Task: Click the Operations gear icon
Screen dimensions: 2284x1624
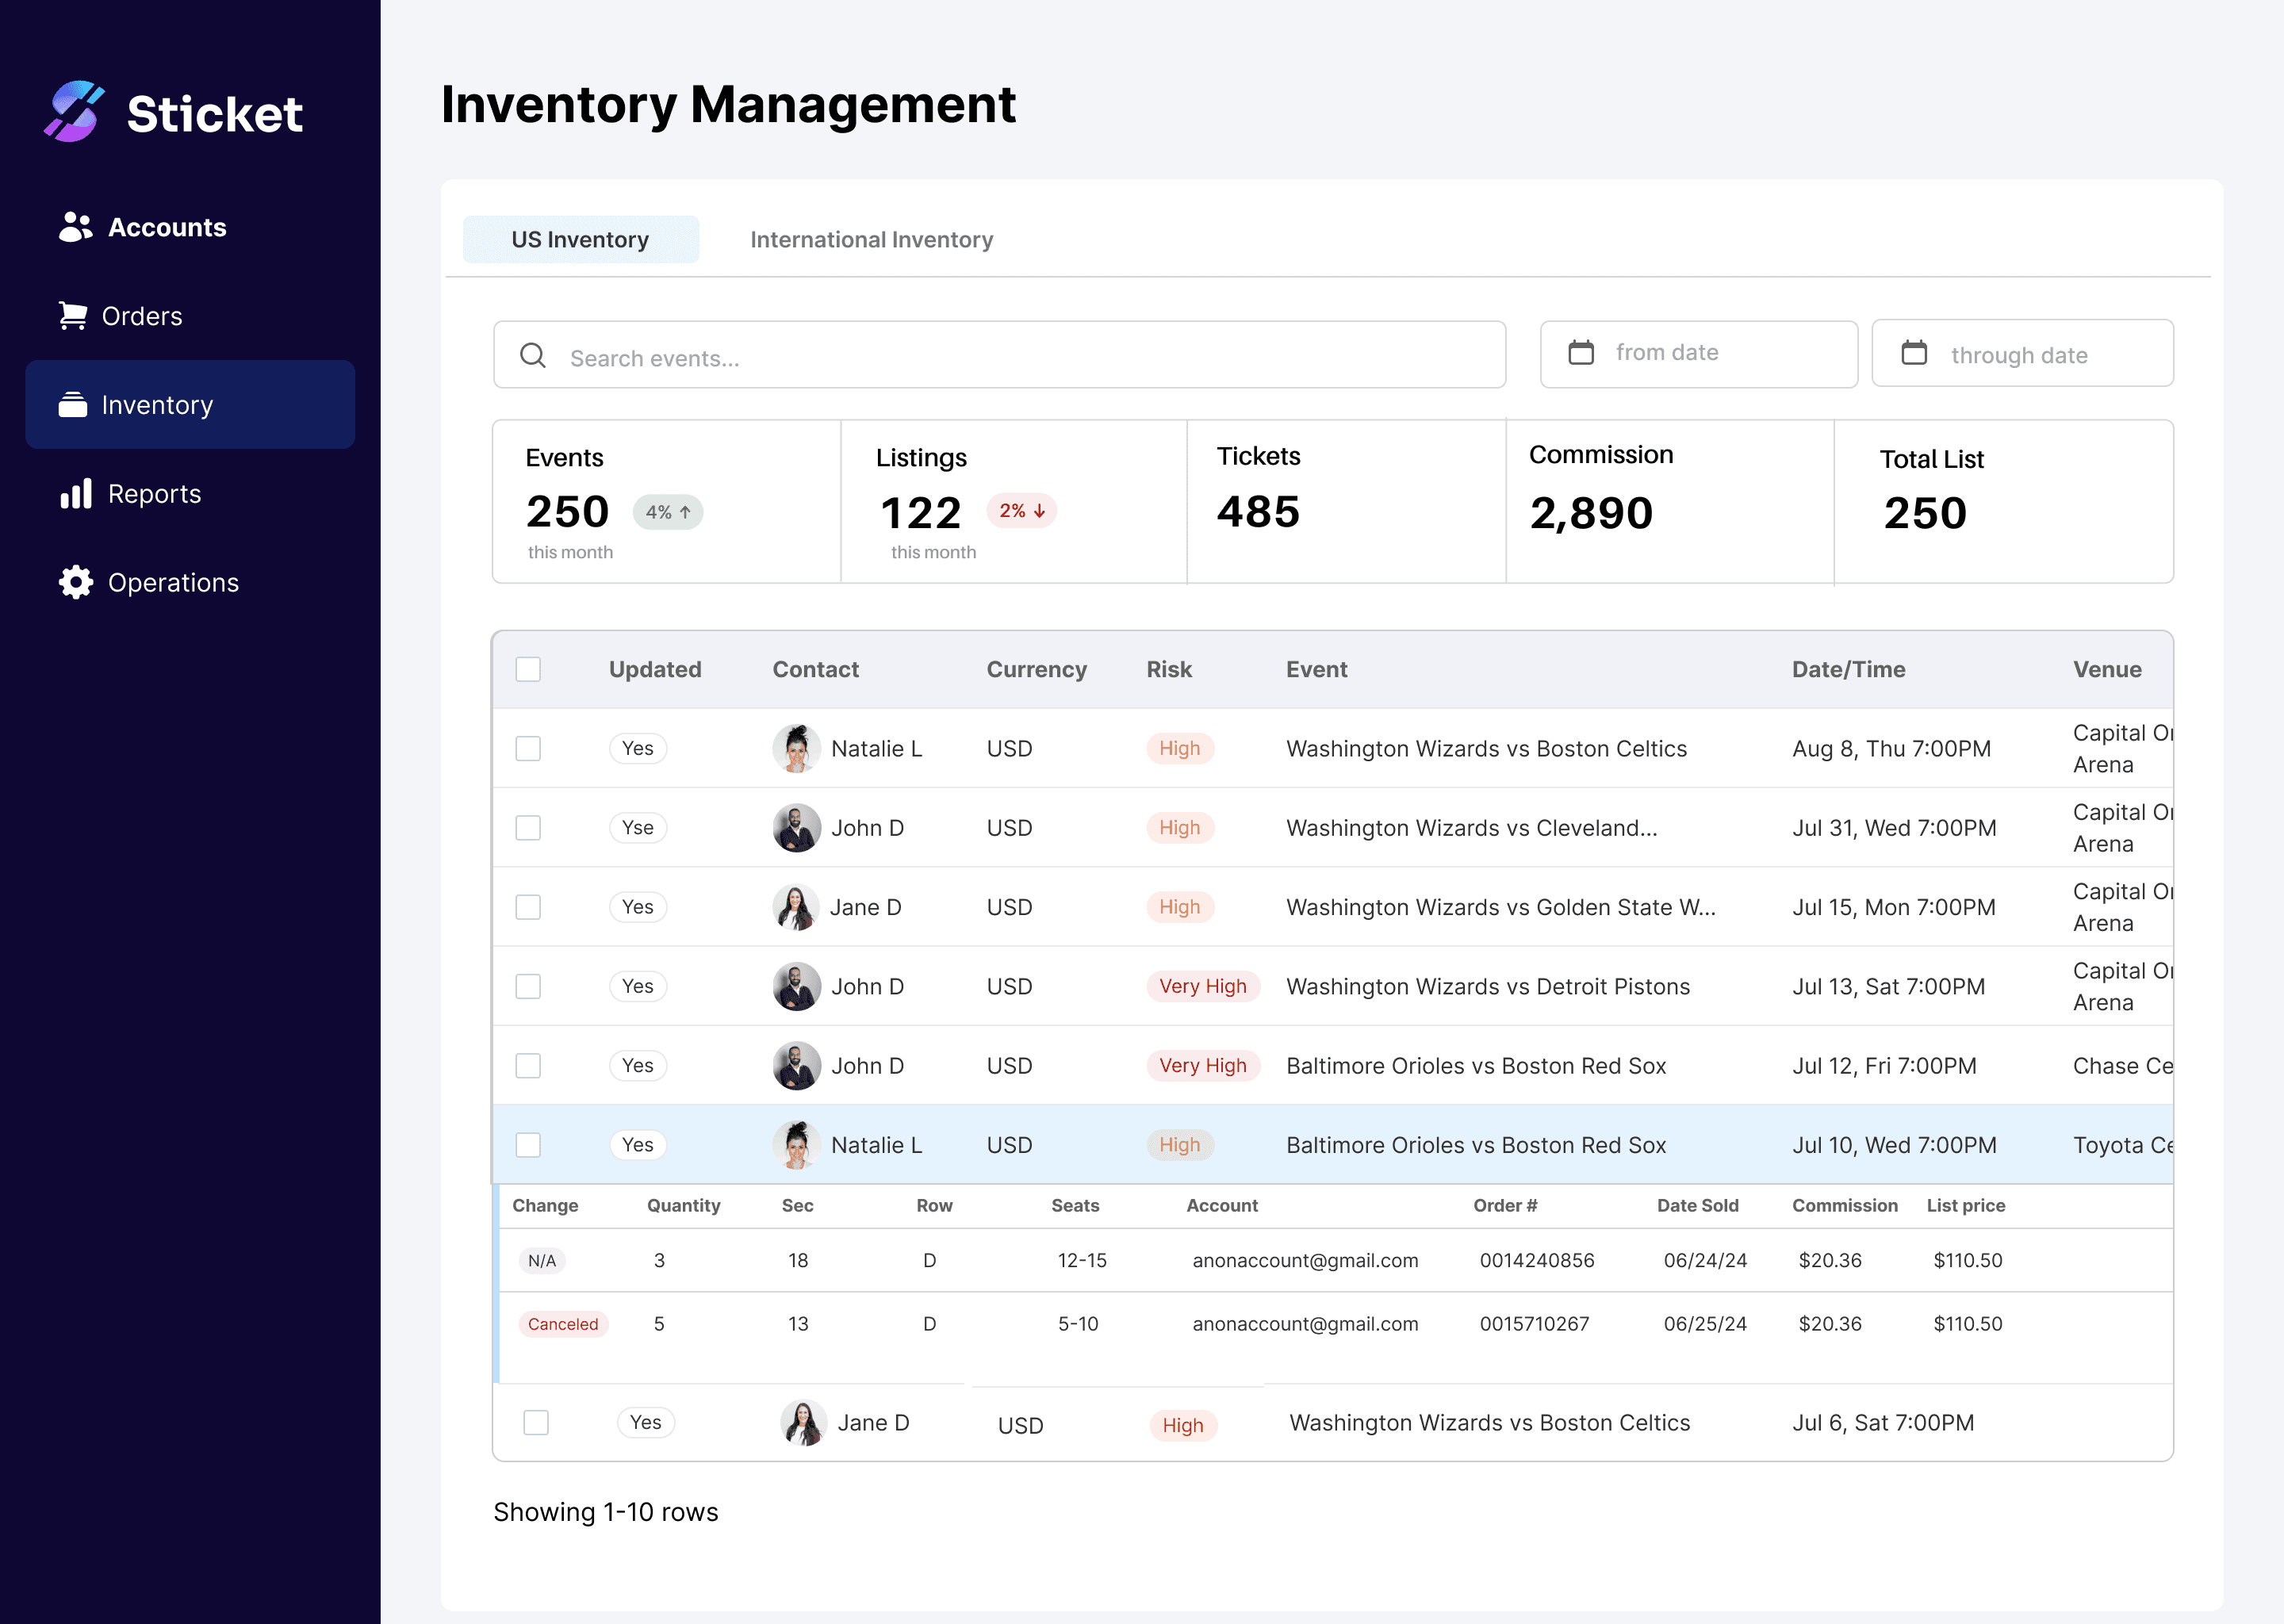Action: click(x=76, y=583)
